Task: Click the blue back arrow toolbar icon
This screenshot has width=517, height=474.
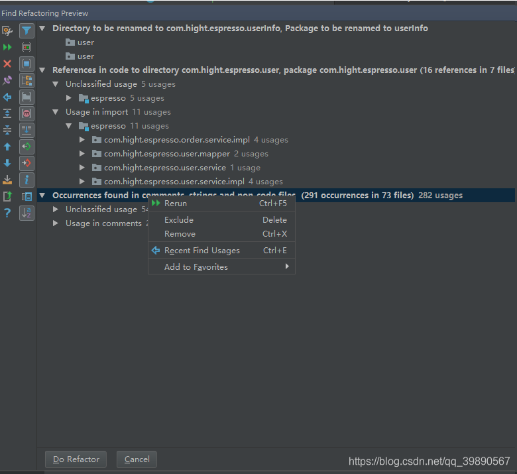Action: tap(7, 97)
